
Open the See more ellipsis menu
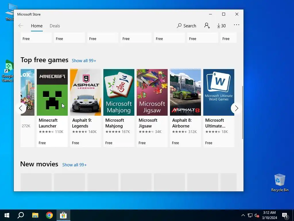[x=237, y=25]
